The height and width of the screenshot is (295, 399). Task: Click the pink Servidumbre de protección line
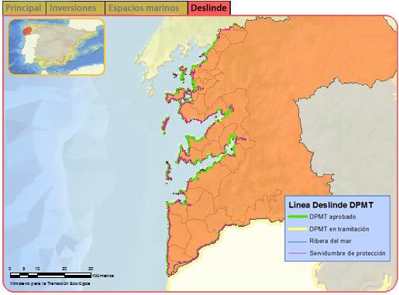(298, 253)
